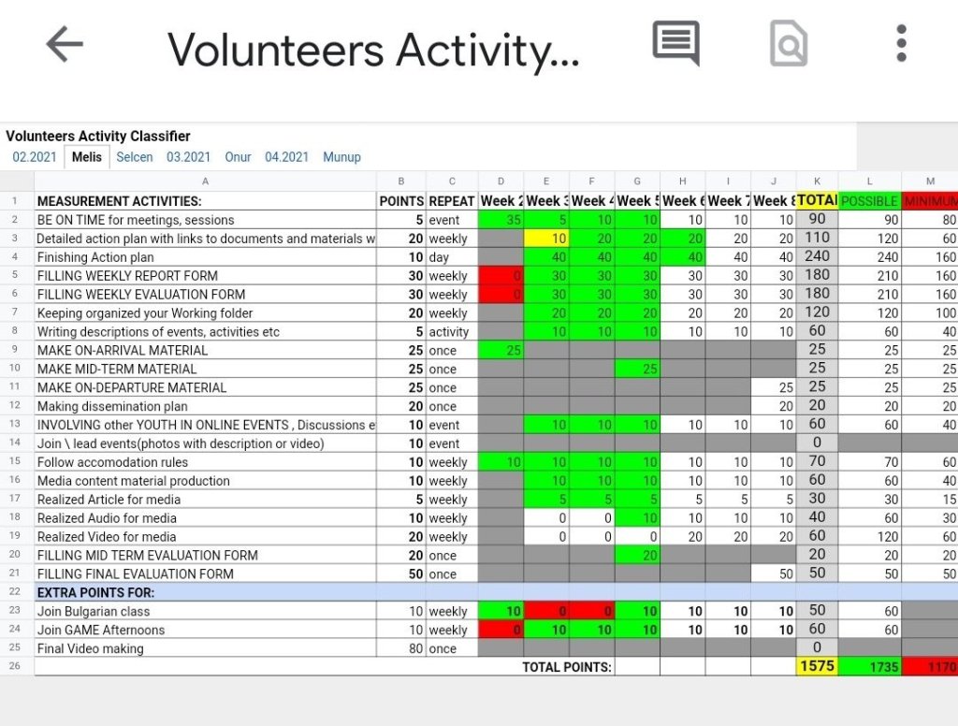Image resolution: width=958 pixels, height=726 pixels.
Task: Switch to the Selcen sheet tab
Action: 135,157
